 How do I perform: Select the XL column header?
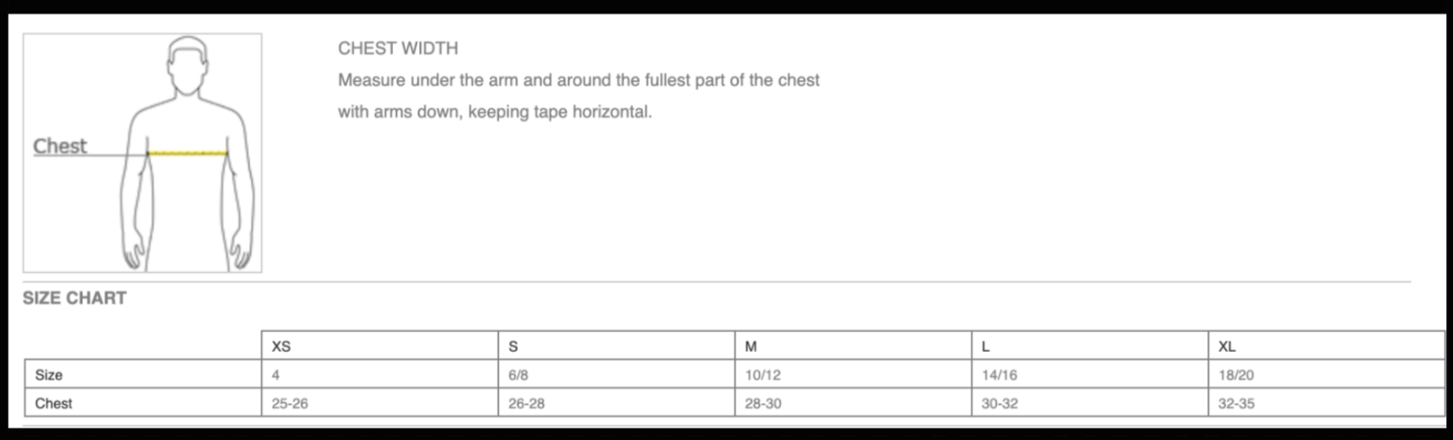tap(1227, 346)
